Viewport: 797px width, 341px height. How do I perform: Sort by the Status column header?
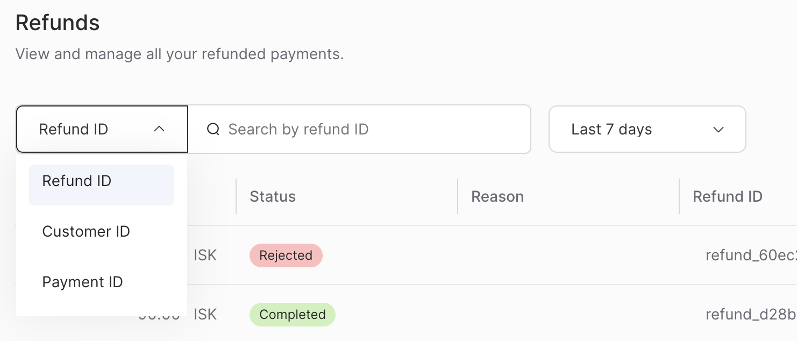coord(273,196)
